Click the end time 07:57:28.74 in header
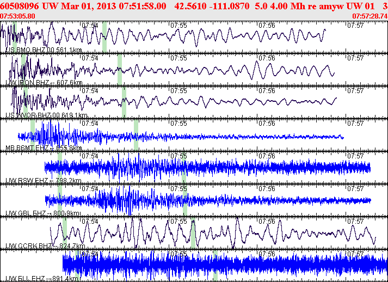The width and height of the screenshot is (388, 282). point(370,16)
